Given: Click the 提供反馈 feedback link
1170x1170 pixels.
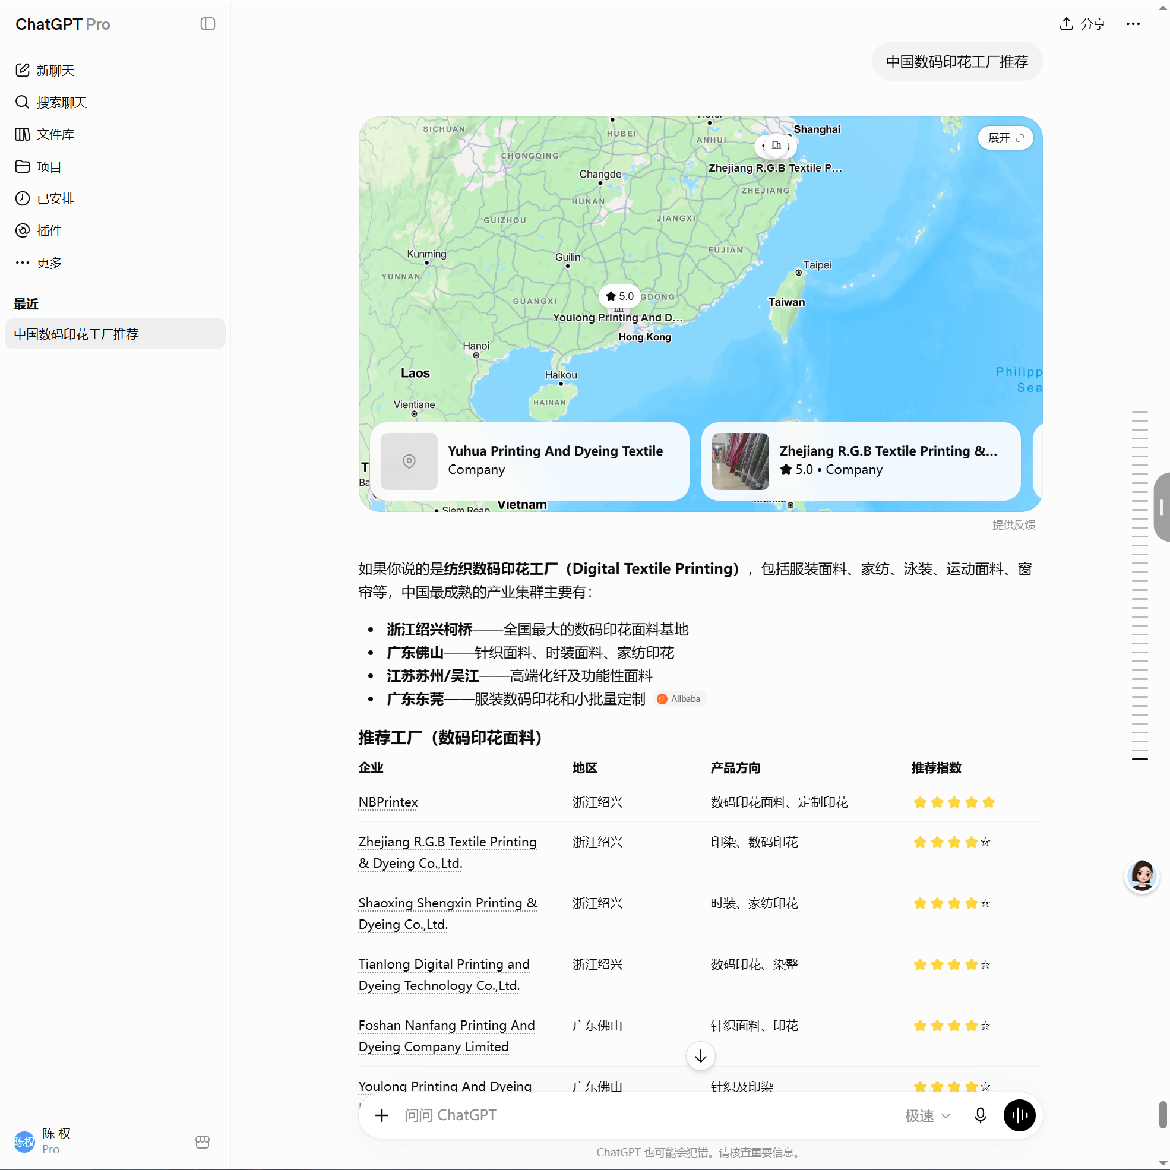Looking at the screenshot, I should (1013, 524).
